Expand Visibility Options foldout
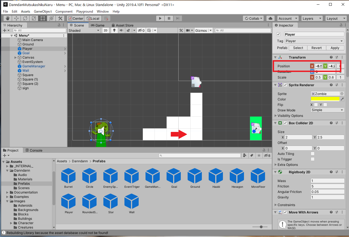Screen dimensions: 349x237 [x=276, y=115]
